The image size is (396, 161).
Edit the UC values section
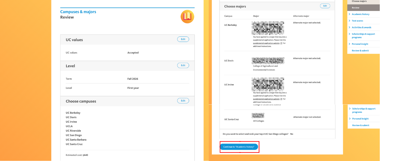click(183, 39)
